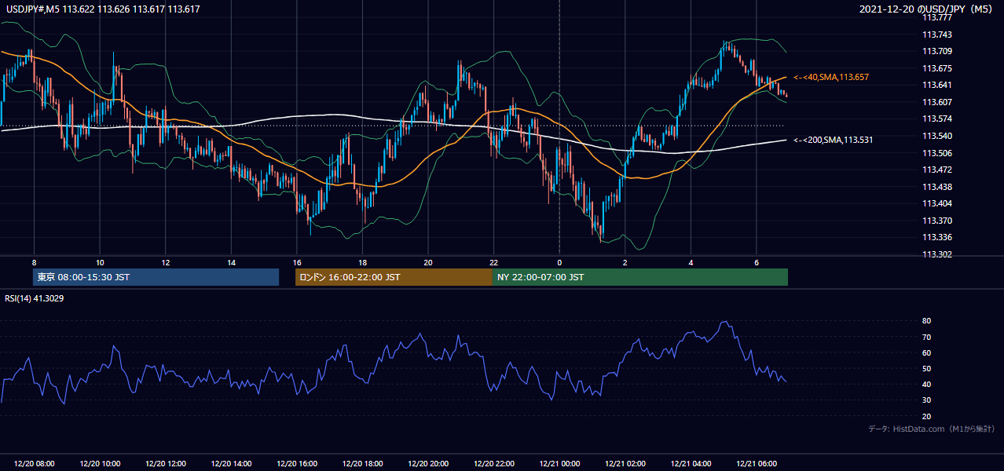Click the 113.607 price axis label

tap(937, 102)
